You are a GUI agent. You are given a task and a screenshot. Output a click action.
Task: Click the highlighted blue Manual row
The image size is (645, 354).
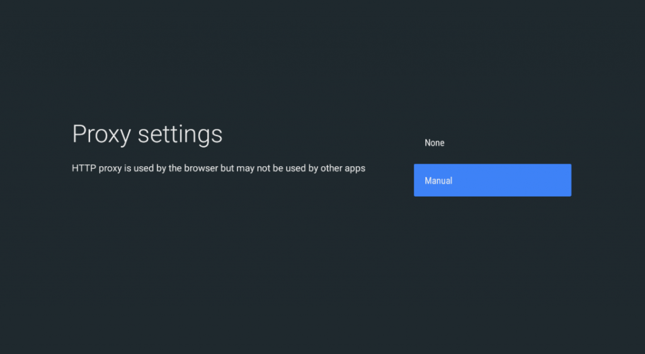tap(492, 181)
